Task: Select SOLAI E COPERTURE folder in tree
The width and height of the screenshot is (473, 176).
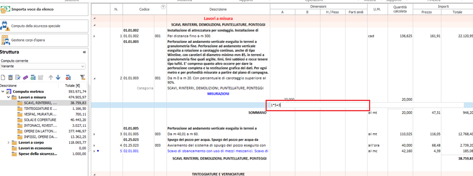Action: point(40,120)
